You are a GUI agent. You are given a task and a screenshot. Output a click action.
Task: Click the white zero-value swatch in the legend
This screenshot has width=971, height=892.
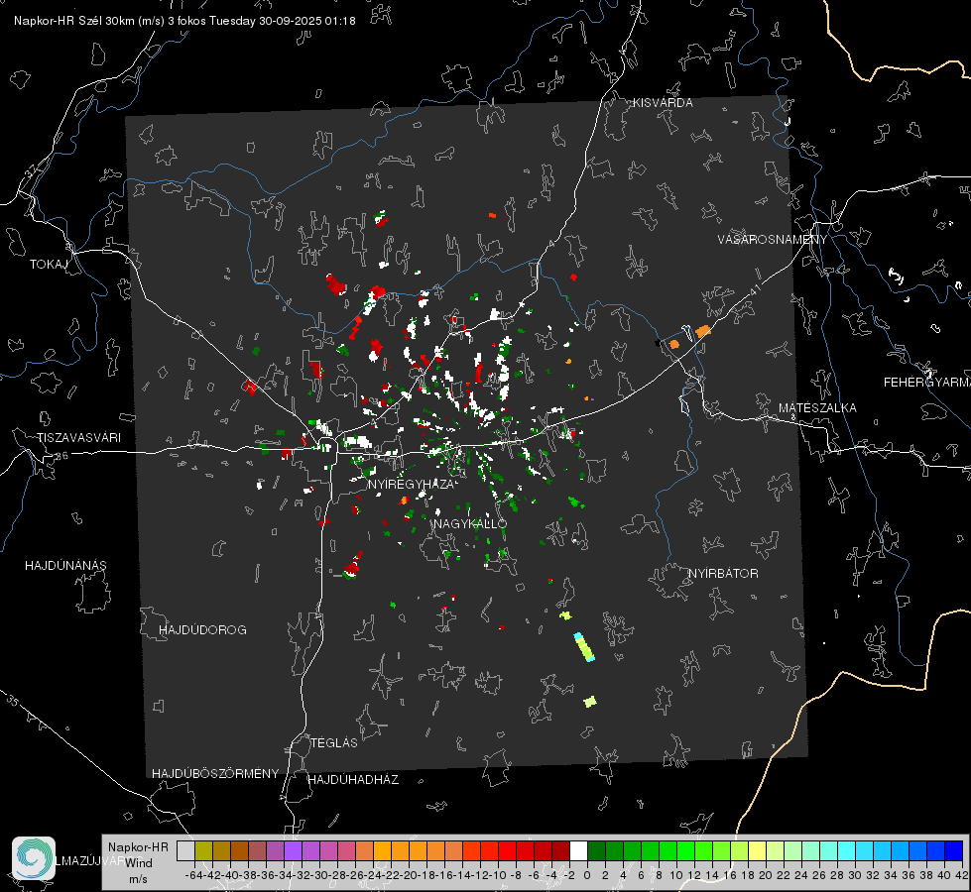(577, 850)
